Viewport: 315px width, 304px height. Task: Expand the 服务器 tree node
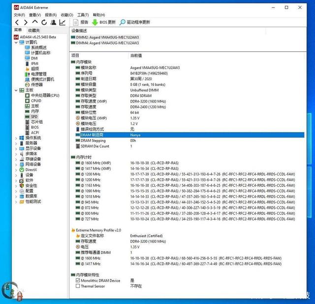(16, 143)
